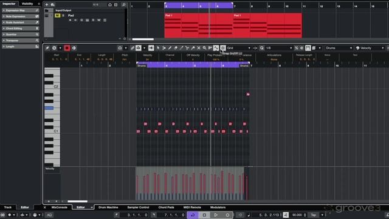Expand the Quantize inspector section
389x219 pixels.
[20, 35]
